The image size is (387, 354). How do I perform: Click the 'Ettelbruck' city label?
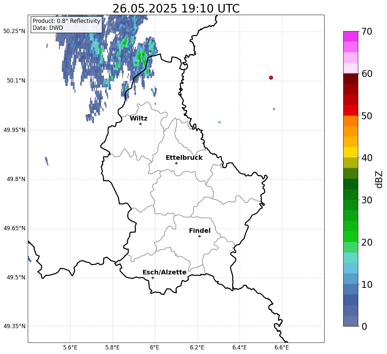pyautogui.click(x=184, y=158)
